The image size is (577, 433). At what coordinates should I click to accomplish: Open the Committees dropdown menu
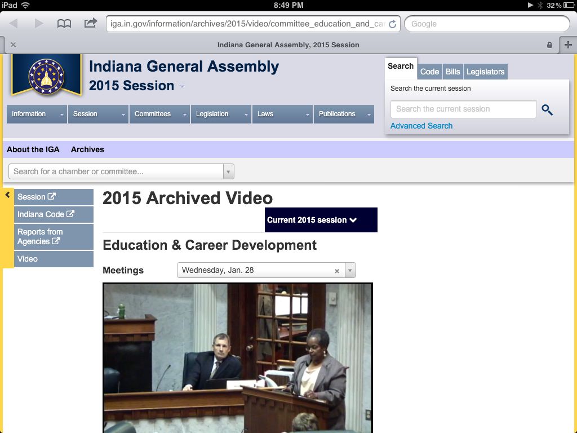(x=159, y=114)
